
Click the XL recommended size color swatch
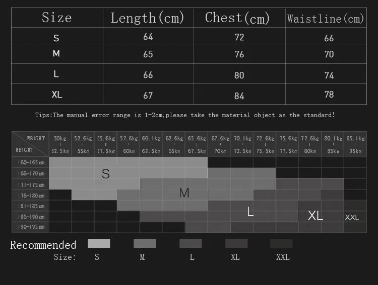click(x=236, y=243)
